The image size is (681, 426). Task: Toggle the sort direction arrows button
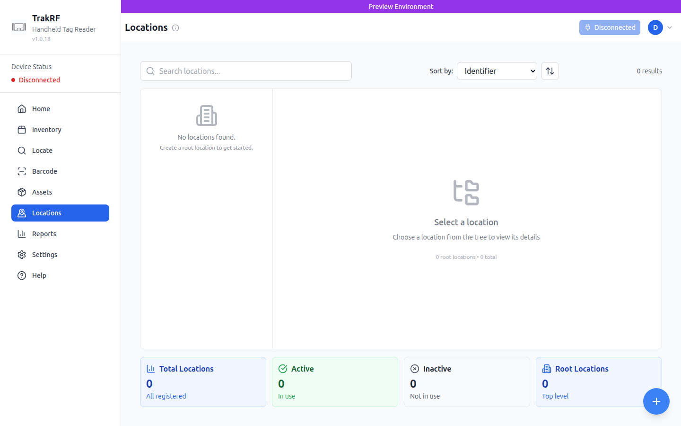tap(550, 71)
